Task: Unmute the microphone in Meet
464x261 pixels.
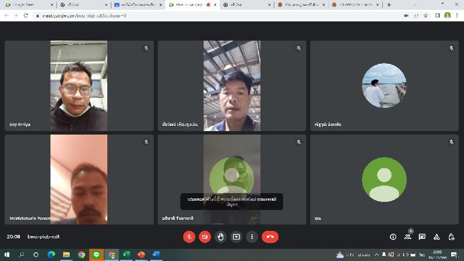Action: (189, 237)
